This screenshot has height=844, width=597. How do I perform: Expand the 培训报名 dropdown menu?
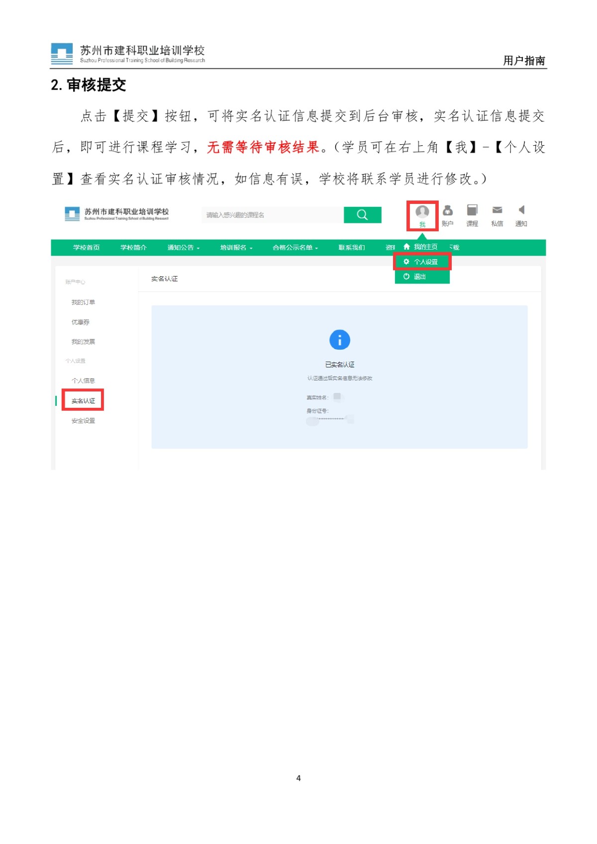(236, 248)
